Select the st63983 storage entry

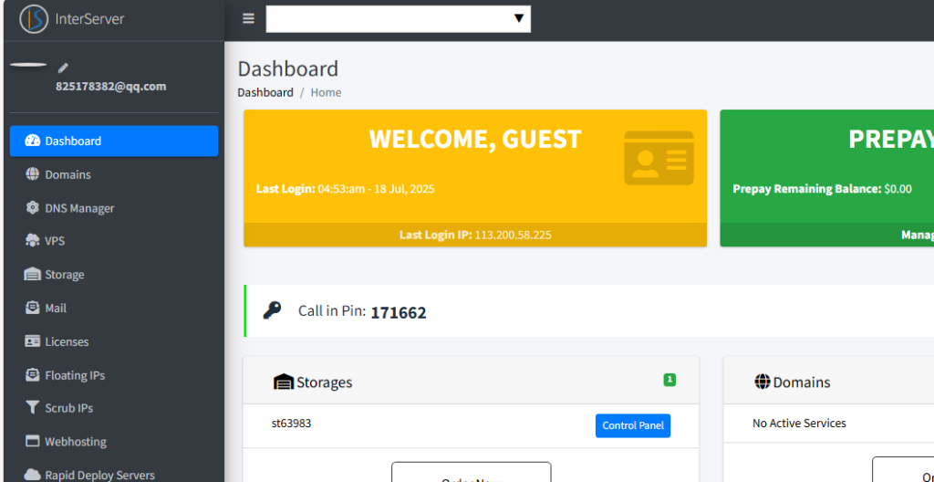point(291,424)
